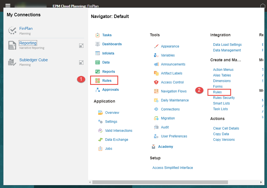Open Rules in the left navigator column
Screen dimensions: 267x188
coord(107,81)
